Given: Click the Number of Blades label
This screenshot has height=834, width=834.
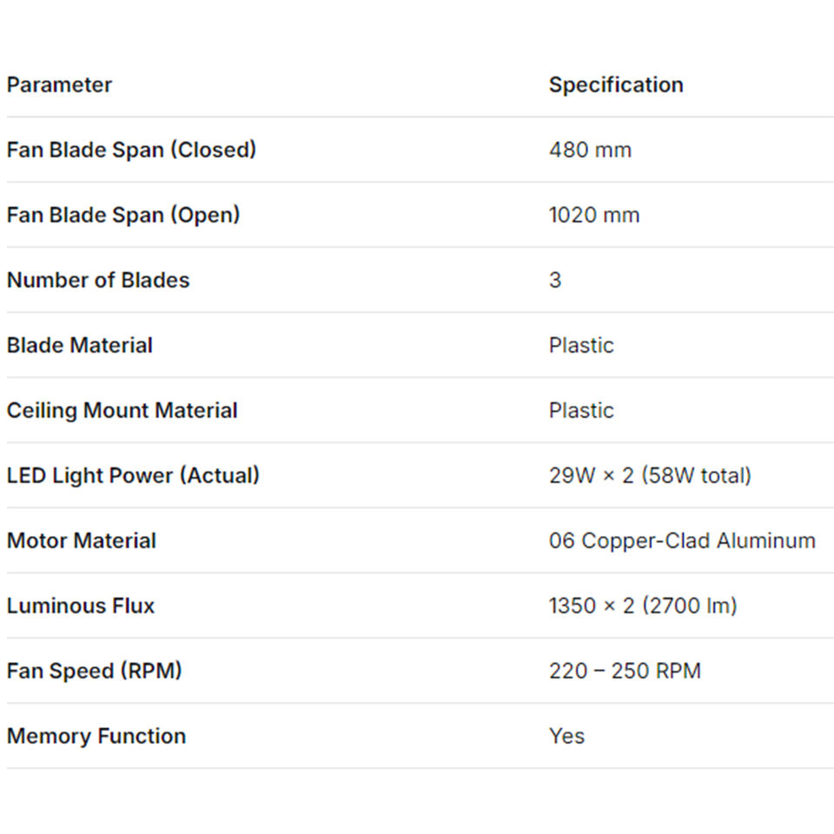Looking at the screenshot, I should point(98,280).
